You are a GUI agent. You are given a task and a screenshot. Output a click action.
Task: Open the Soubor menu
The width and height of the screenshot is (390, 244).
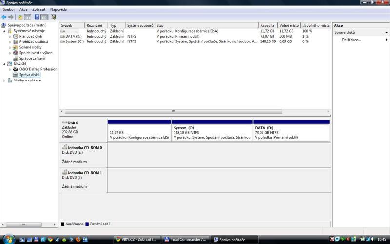coord(9,9)
